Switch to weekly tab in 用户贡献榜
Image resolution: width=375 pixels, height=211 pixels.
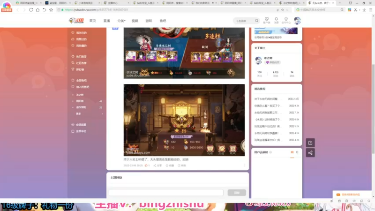(292, 152)
